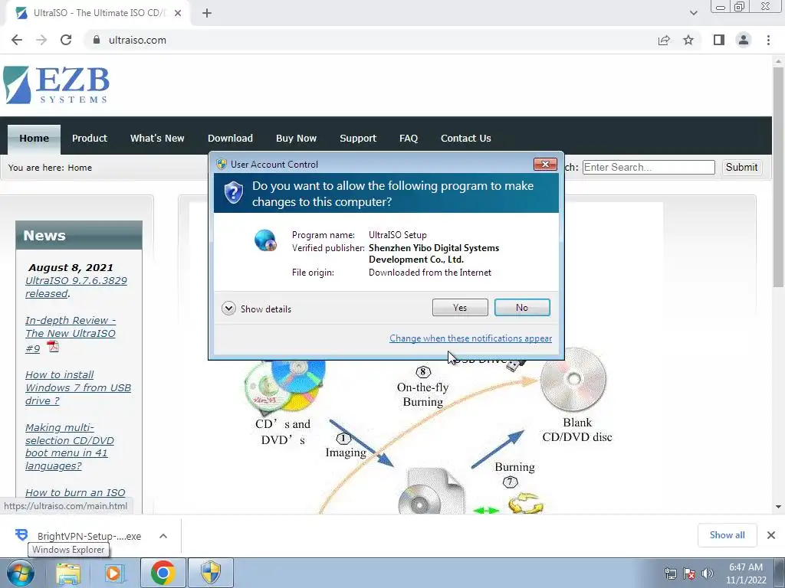785x588 pixels.
Task: Click Chrome forward arrow
Action: tap(41, 40)
